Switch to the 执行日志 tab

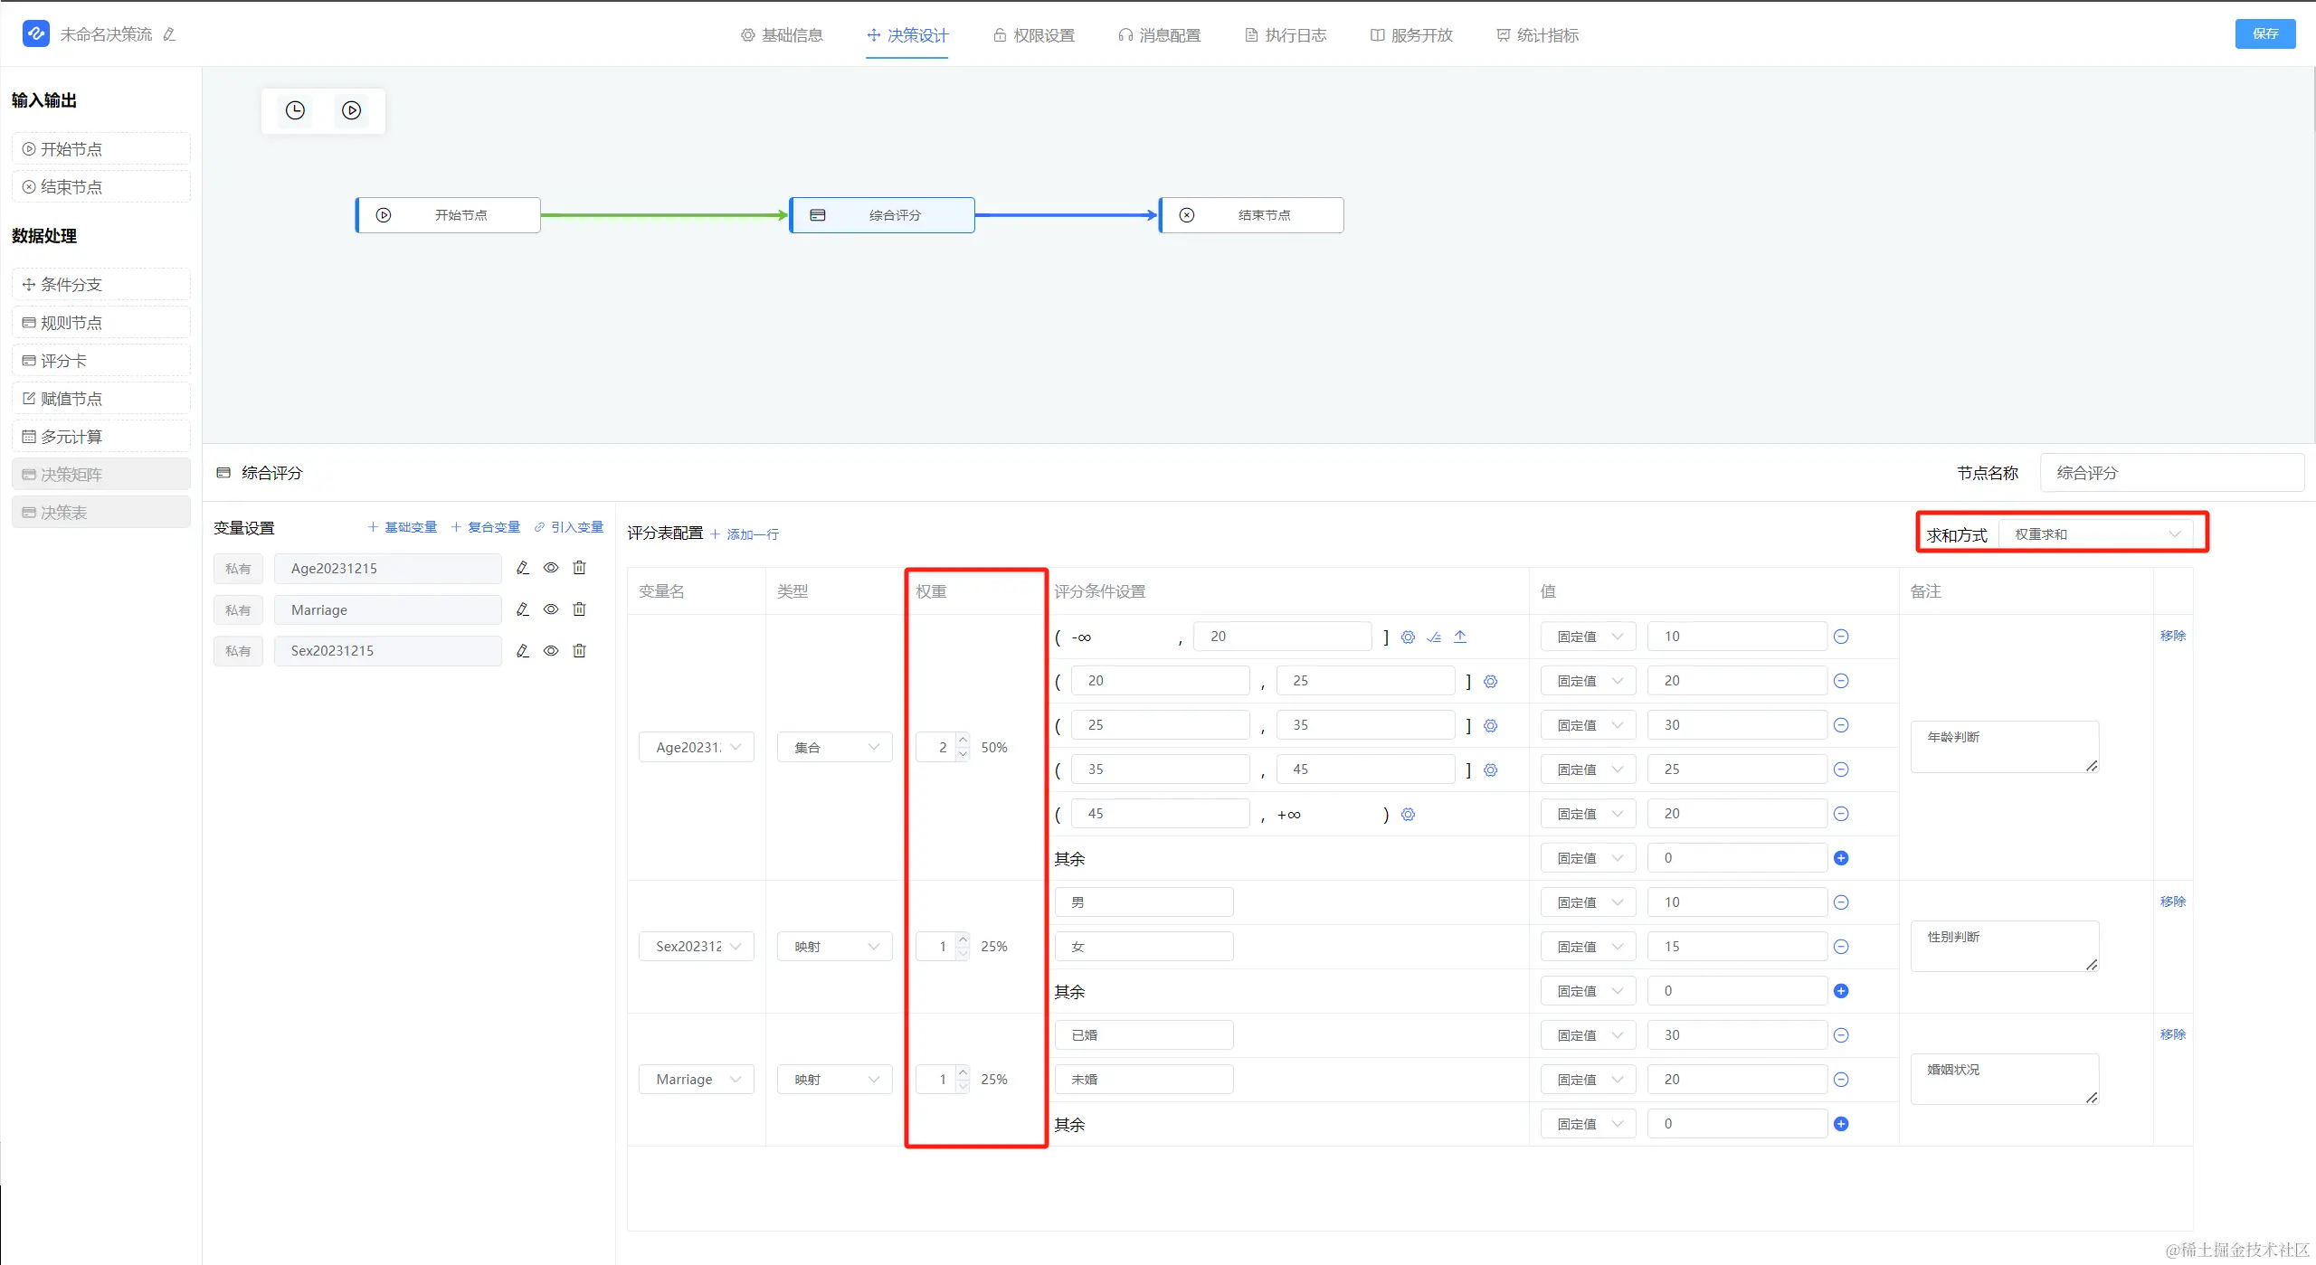point(1286,35)
